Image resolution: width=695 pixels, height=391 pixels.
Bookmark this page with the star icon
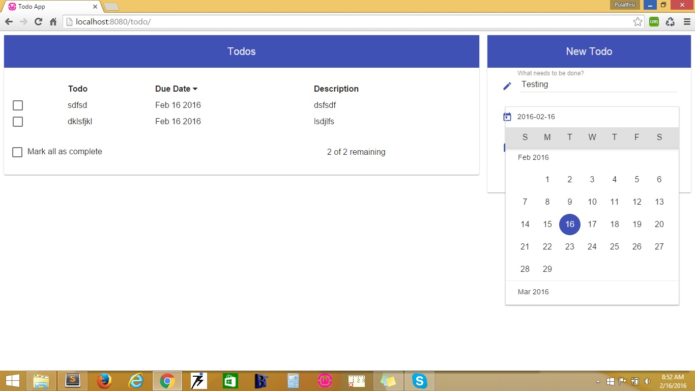638,21
